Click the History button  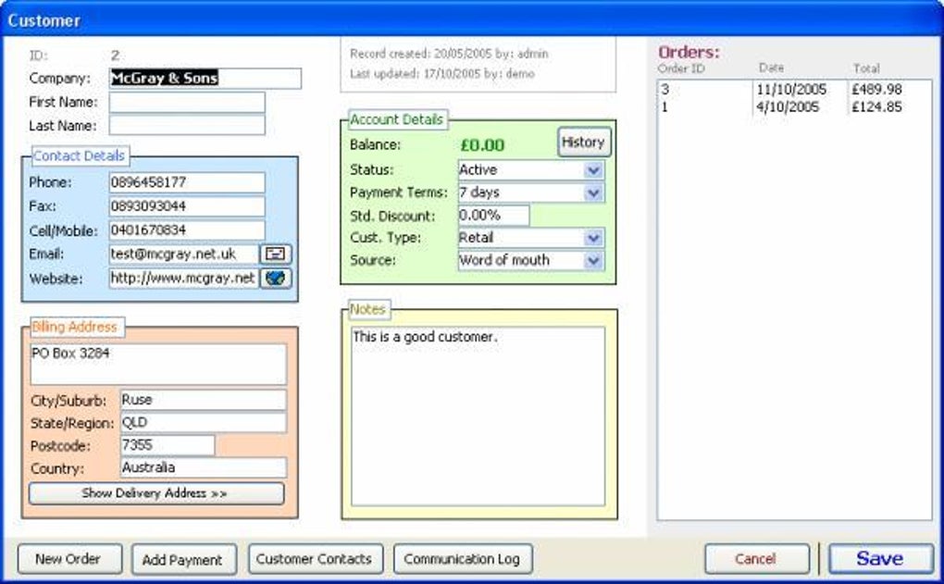(x=583, y=143)
